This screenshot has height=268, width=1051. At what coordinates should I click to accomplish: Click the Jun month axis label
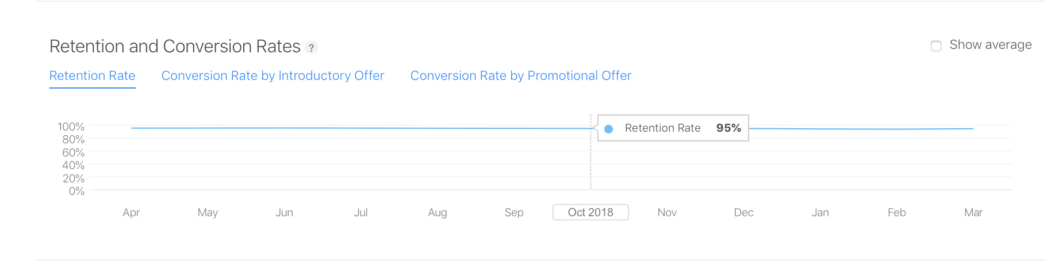tap(284, 213)
